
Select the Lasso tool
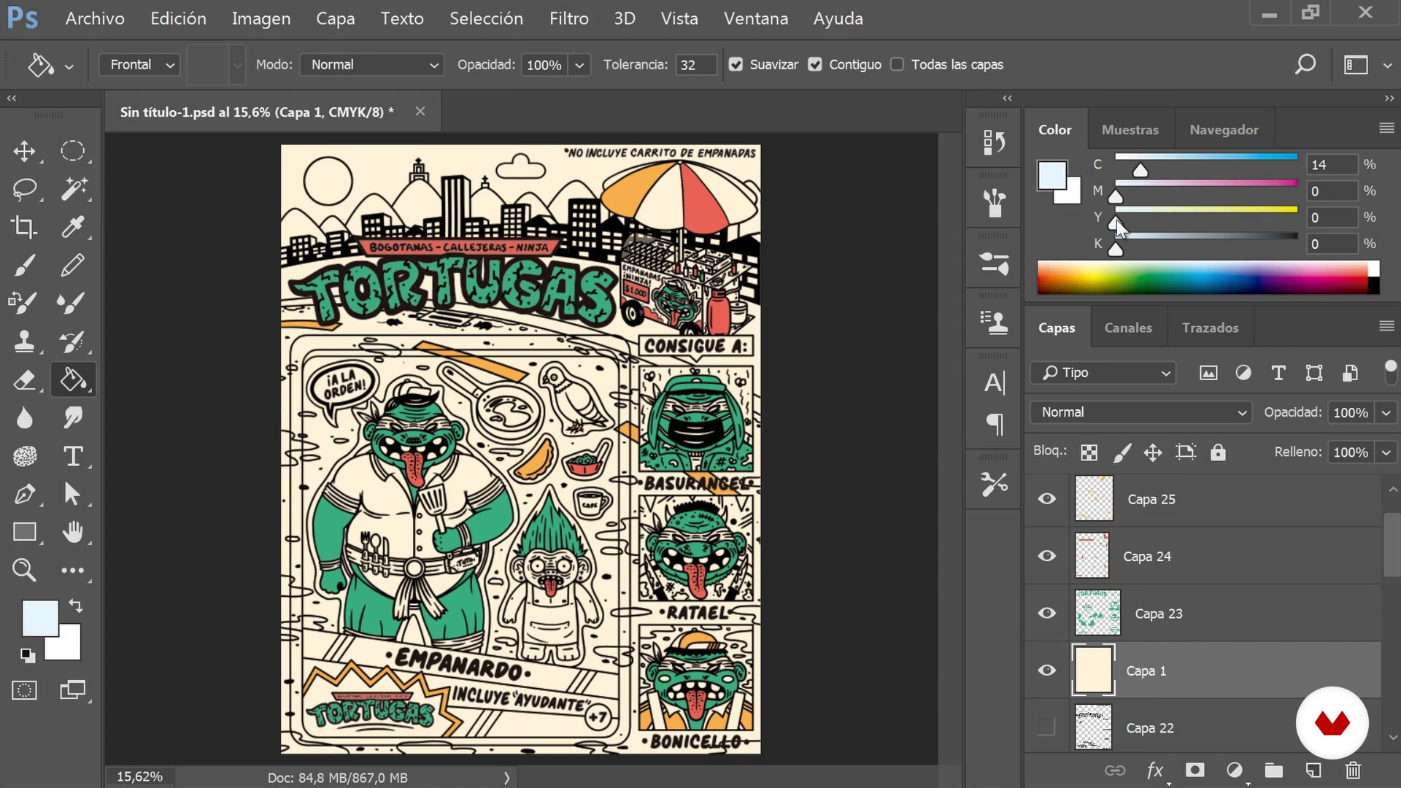pos(24,189)
